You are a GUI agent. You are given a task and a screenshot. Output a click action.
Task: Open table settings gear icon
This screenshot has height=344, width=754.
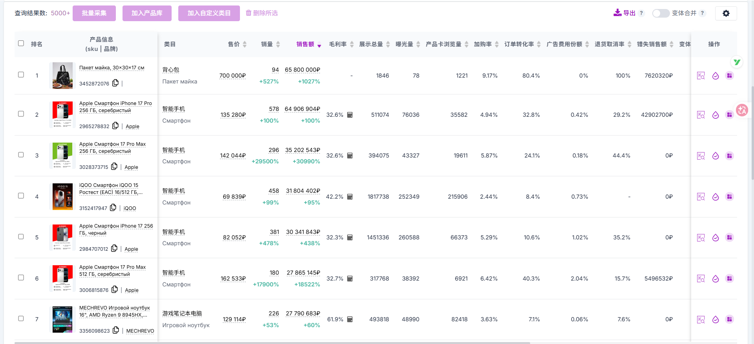726,13
